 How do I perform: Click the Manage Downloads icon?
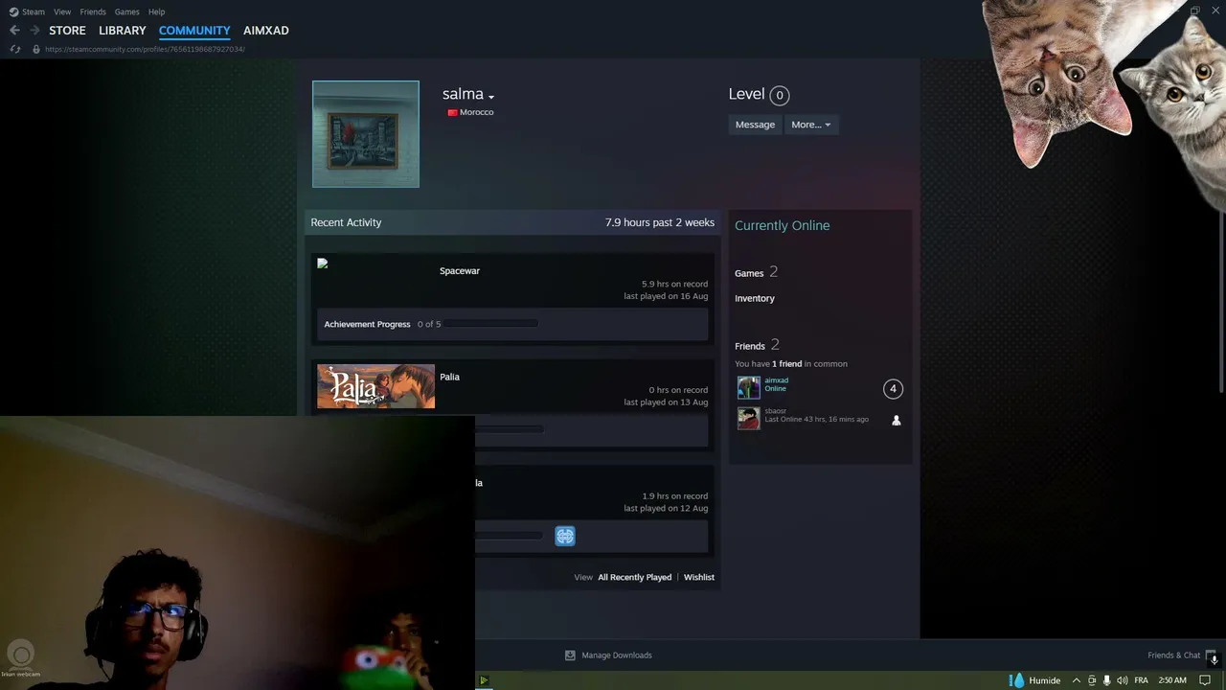[570, 655]
